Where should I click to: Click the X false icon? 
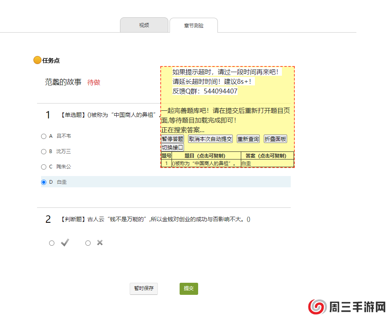tap(100, 242)
